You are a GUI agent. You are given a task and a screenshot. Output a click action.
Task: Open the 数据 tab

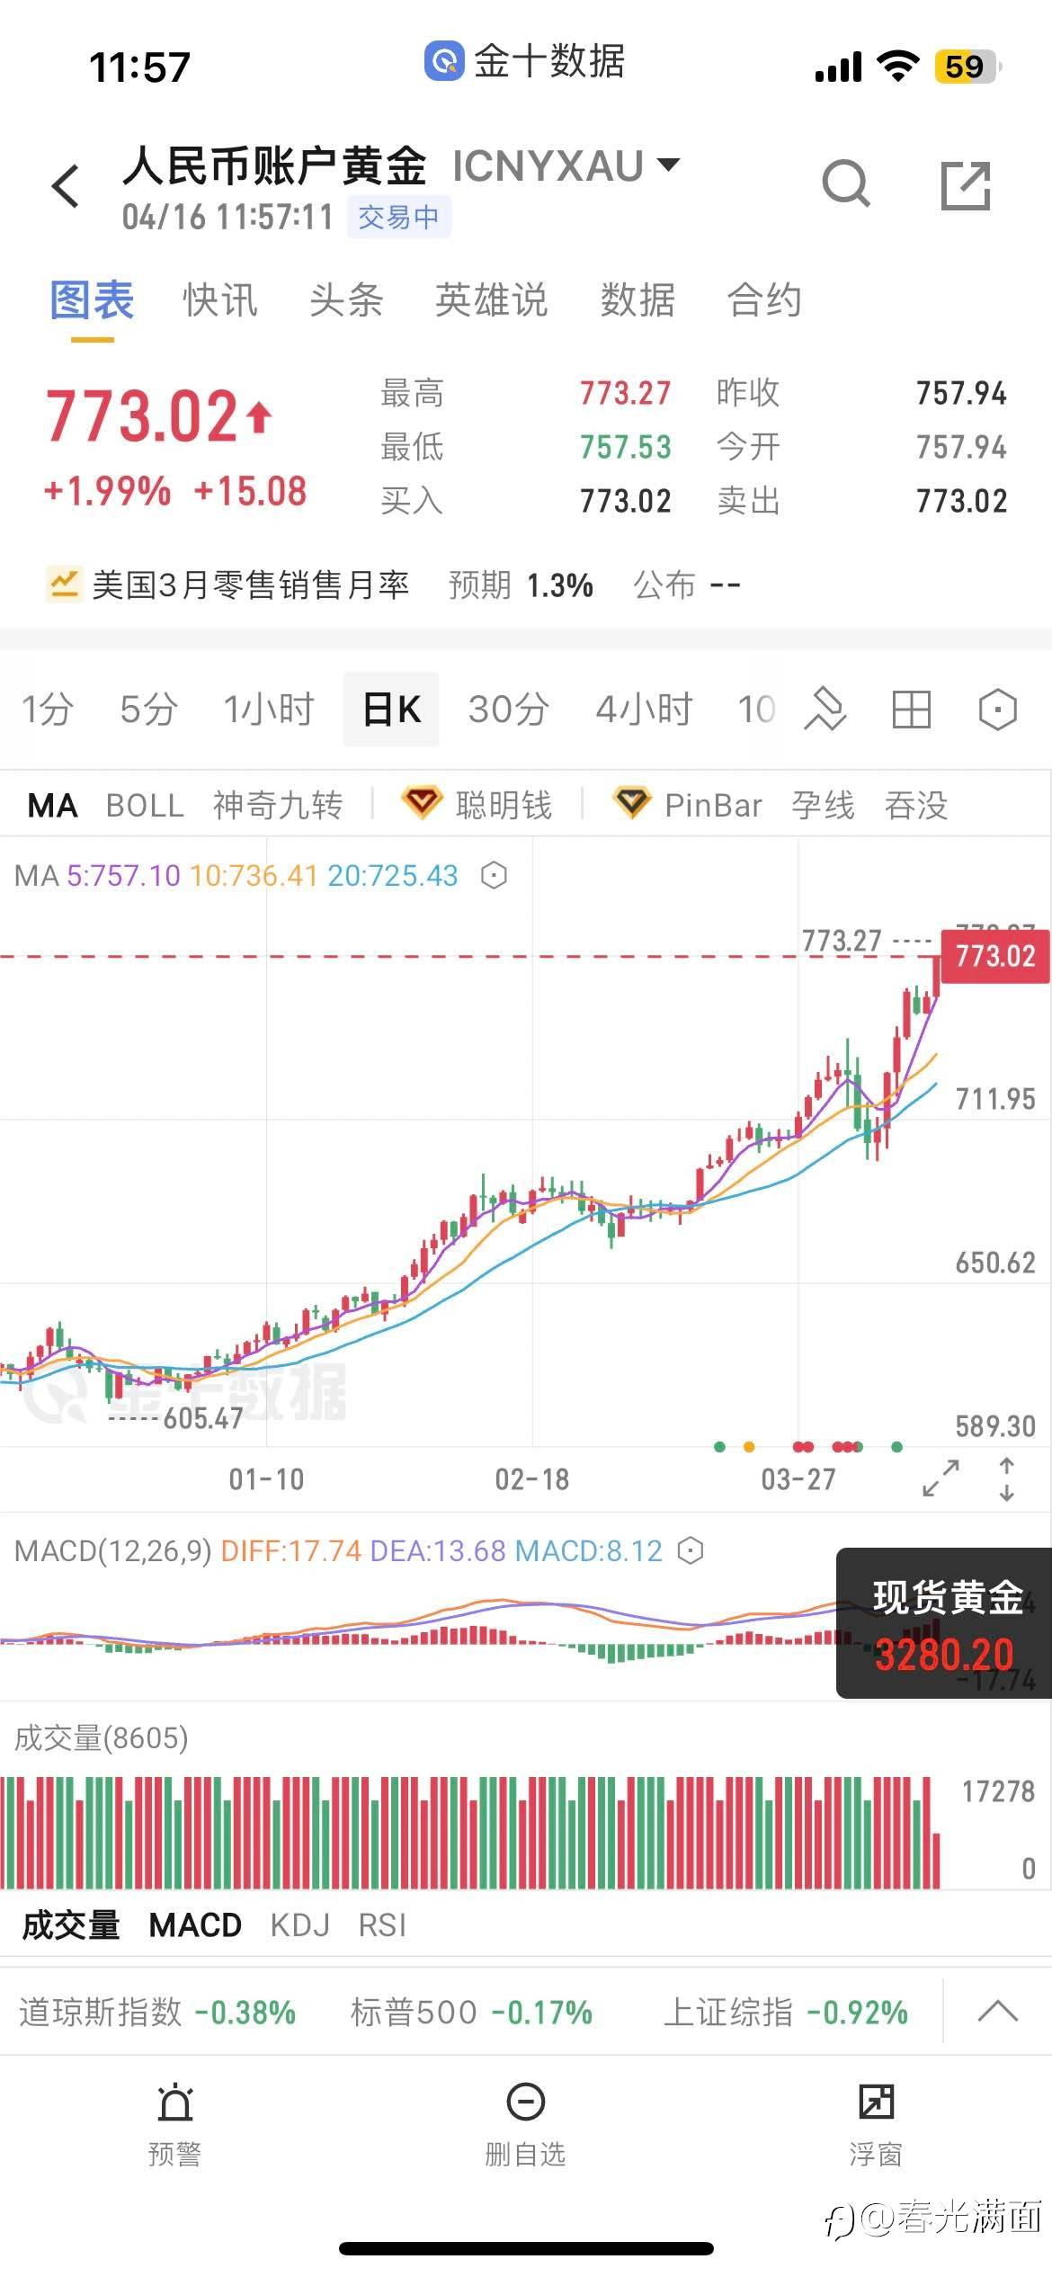(637, 300)
